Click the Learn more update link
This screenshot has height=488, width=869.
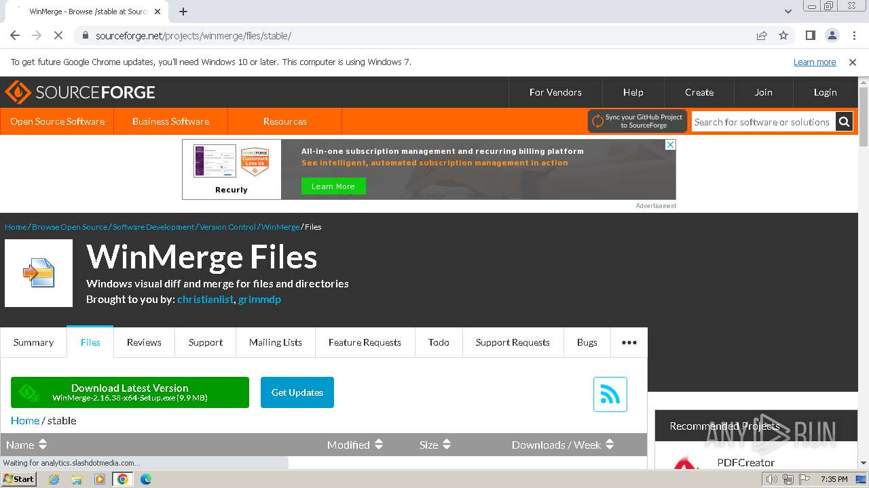tap(815, 62)
